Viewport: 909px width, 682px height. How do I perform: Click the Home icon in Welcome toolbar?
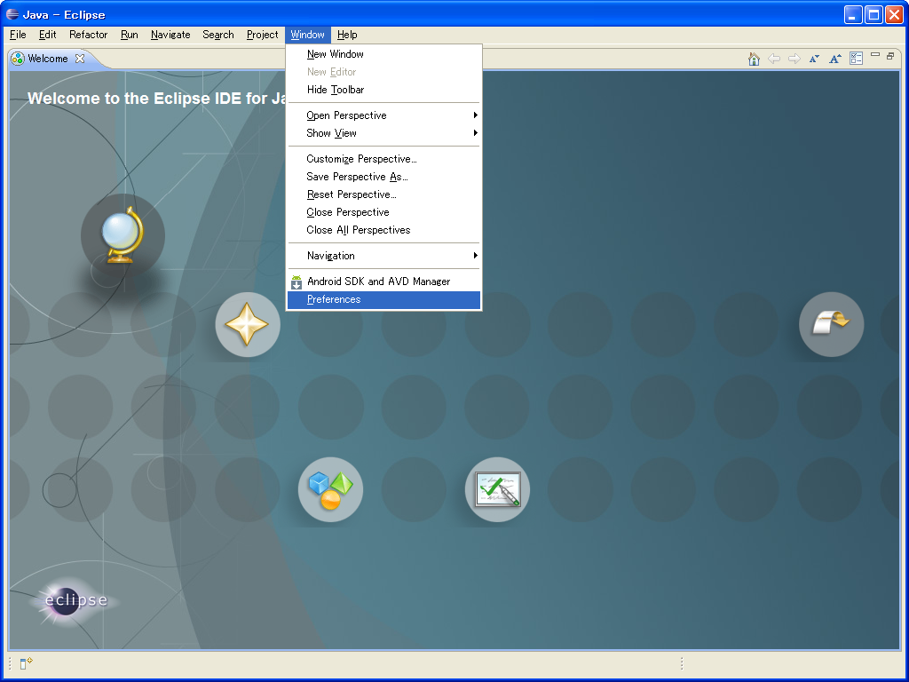coord(754,59)
